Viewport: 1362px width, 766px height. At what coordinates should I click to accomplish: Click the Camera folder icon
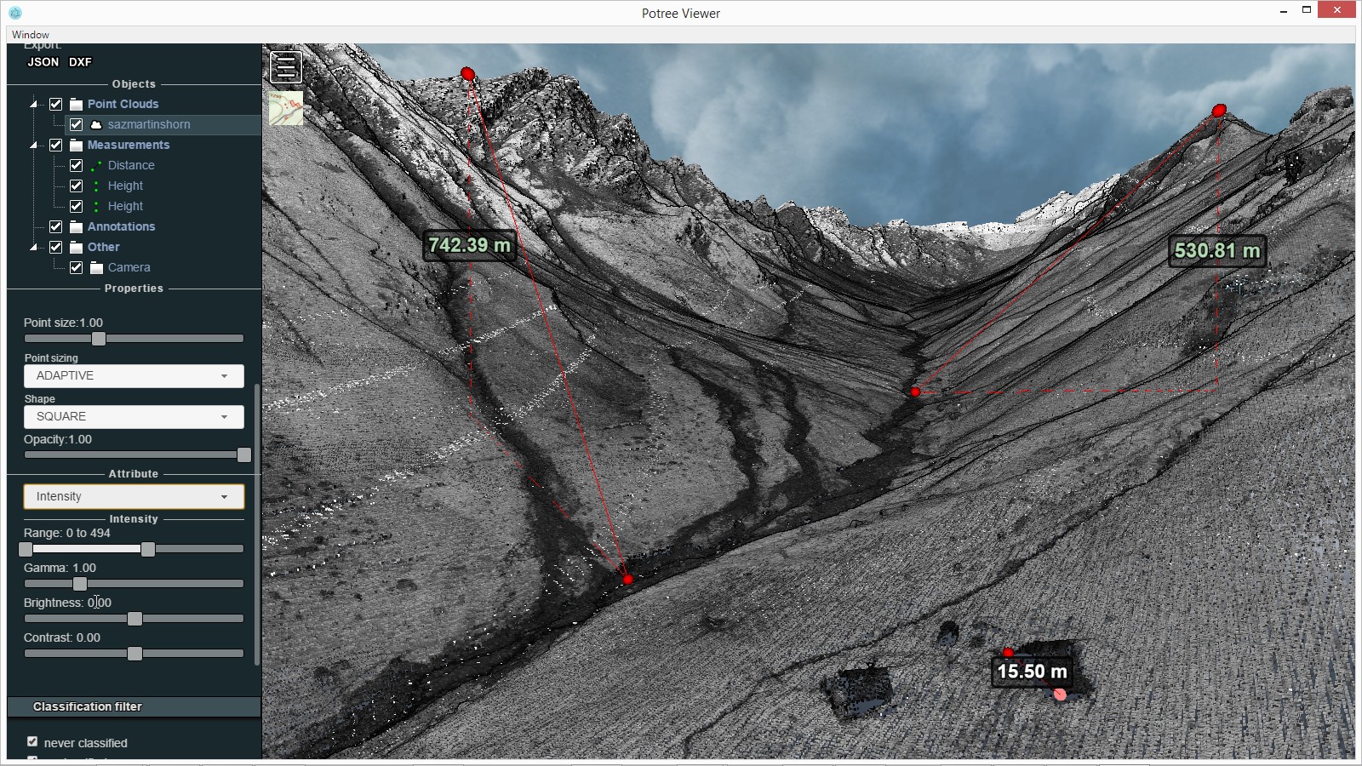tap(96, 267)
